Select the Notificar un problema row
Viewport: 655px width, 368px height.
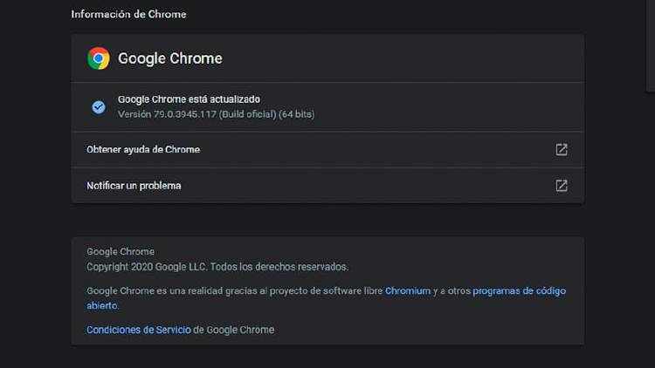point(134,186)
